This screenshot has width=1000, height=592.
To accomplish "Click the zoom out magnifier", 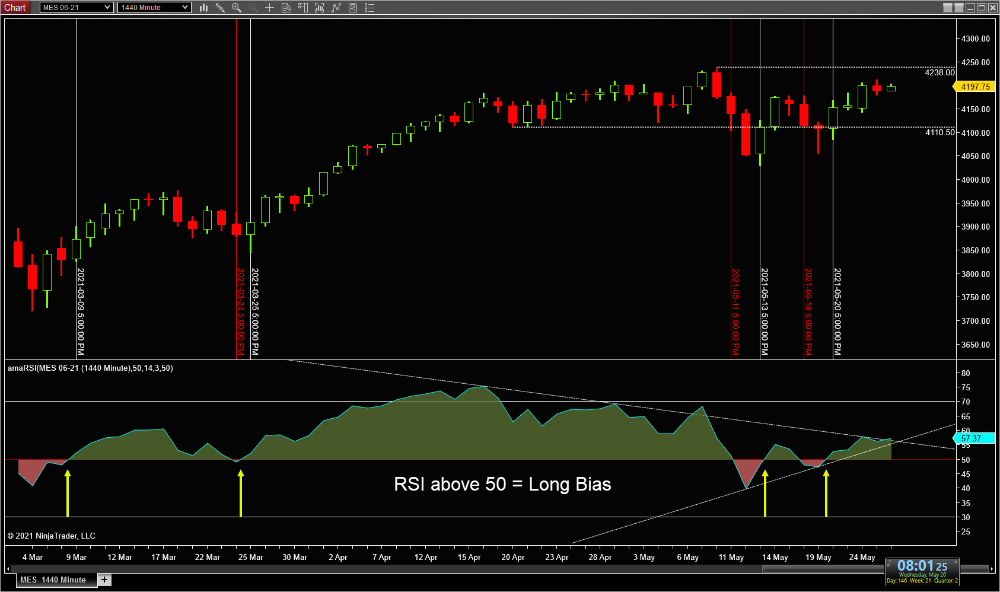I will (x=253, y=8).
